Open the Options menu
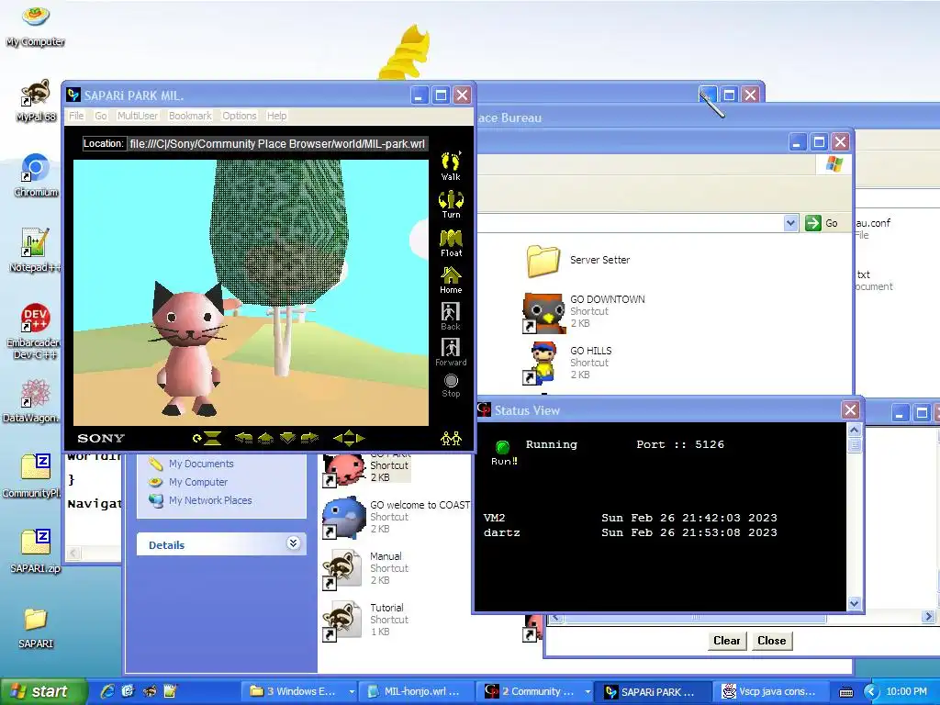Screen dimensions: 940x705 point(240,116)
